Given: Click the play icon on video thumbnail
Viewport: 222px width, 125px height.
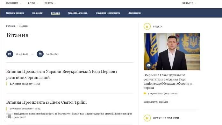Looking at the screenshot, I should click(149, 65).
